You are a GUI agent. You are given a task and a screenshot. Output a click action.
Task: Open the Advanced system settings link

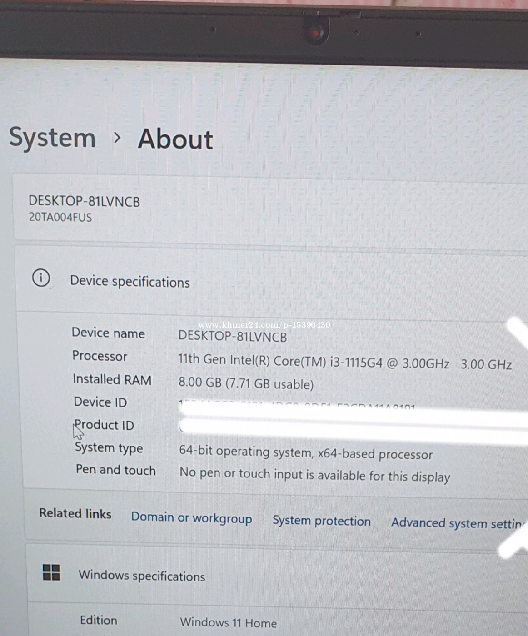(x=459, y=523)
